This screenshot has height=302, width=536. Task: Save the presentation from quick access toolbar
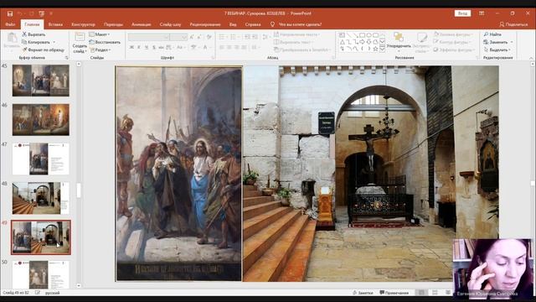(x=10, y=13)
